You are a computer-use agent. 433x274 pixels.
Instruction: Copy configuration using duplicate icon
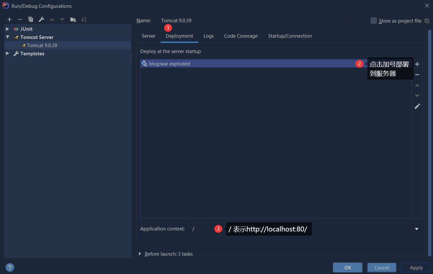(x=31, y=20)
